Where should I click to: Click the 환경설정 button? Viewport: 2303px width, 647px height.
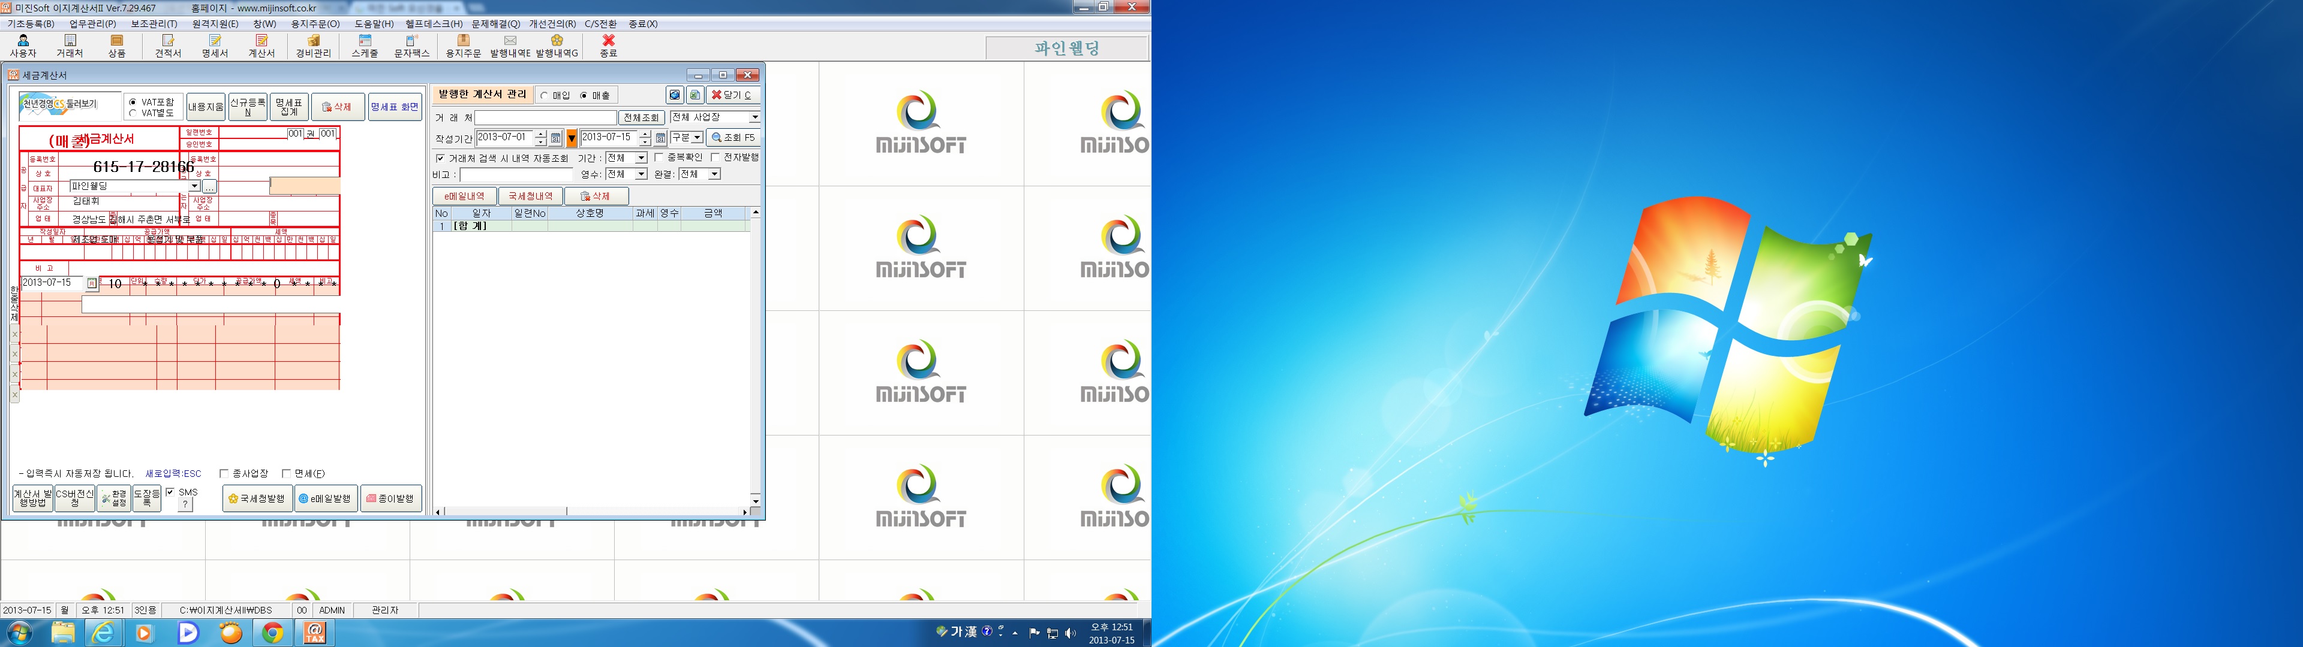[115, 498]
